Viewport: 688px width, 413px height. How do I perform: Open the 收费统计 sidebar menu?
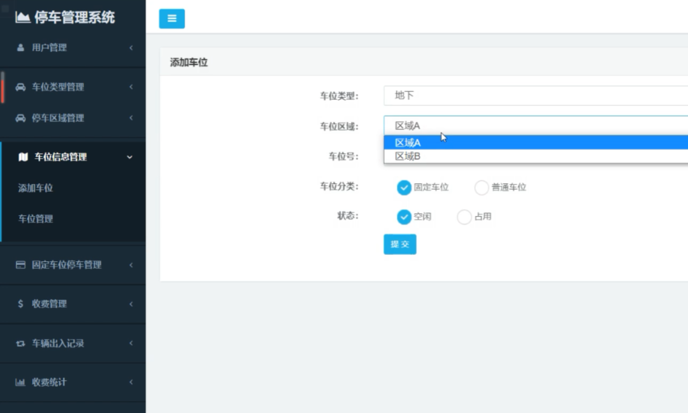pyautogui.click(x=73, y=382)
